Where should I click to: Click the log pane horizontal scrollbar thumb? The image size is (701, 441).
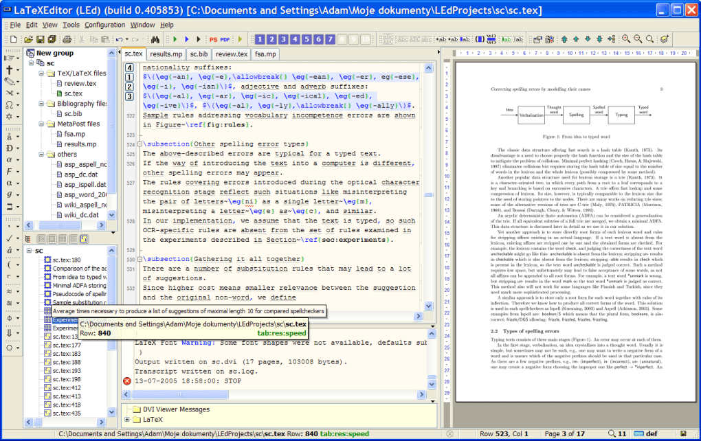click(x=180, y=394)
